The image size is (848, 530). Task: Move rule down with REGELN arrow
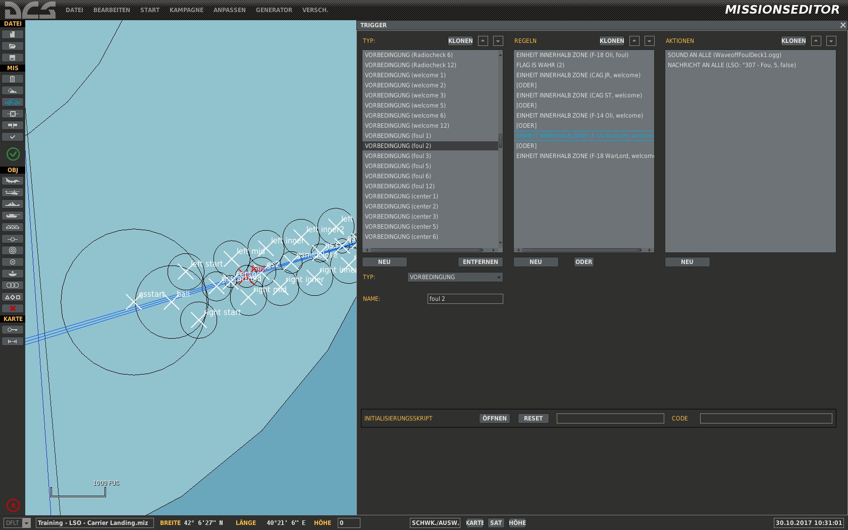(x=650, y=41)
